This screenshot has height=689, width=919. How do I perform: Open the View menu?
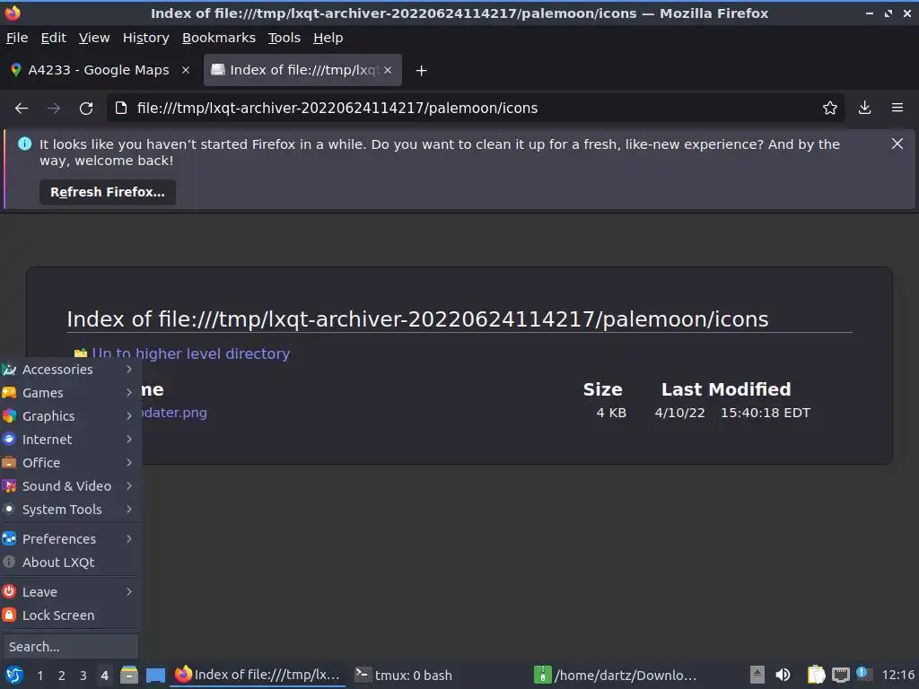coord(94,38)
